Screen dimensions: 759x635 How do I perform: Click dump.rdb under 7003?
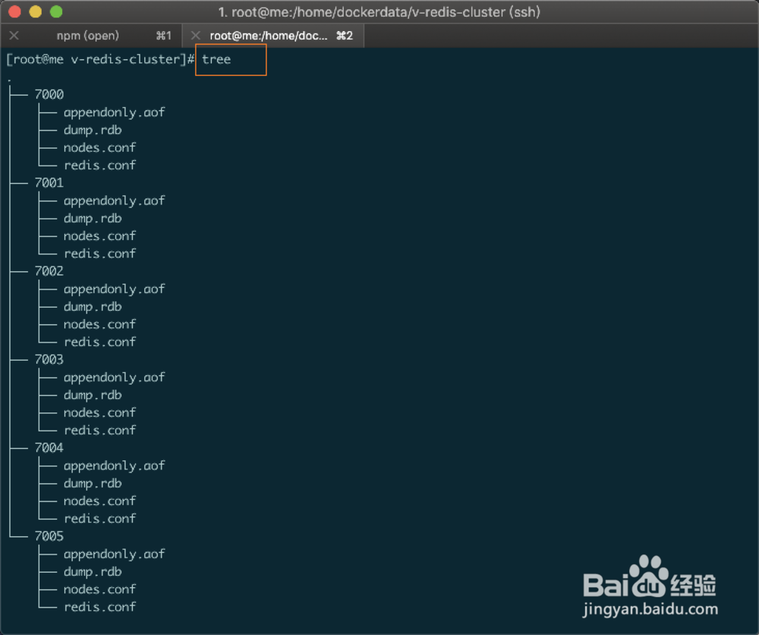(93, 395)
